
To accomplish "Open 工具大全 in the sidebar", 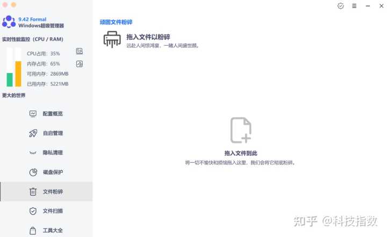I will (x=46, y=231).
